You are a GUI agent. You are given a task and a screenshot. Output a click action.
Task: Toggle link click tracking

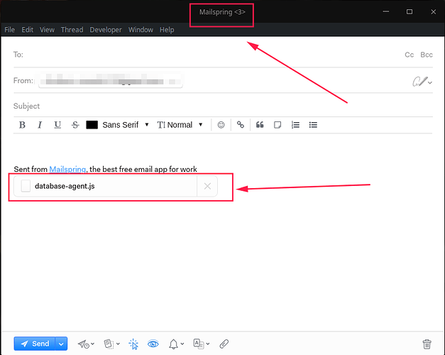133,344
